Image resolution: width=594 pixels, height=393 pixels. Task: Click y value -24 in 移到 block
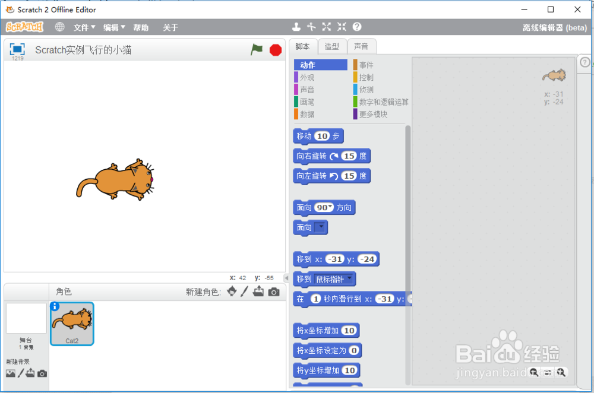point(367,259)
